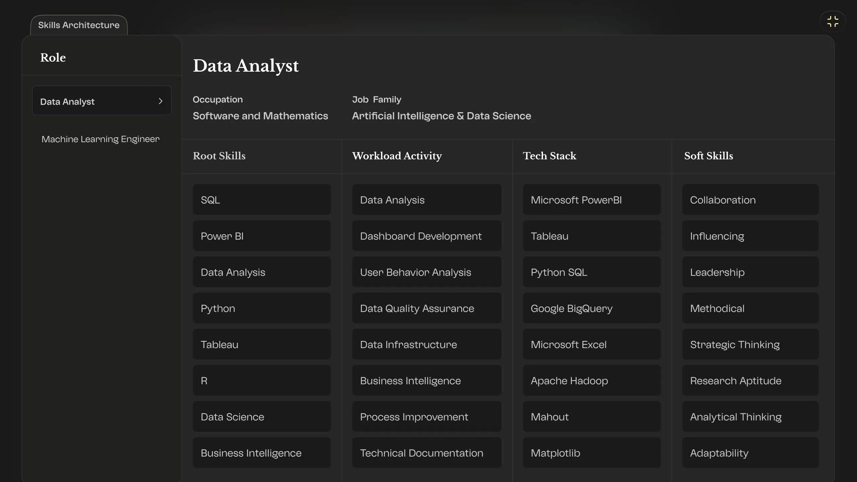857x482 pixels.
Task: Select the Leadership soft skill
Action: point(750,272)
